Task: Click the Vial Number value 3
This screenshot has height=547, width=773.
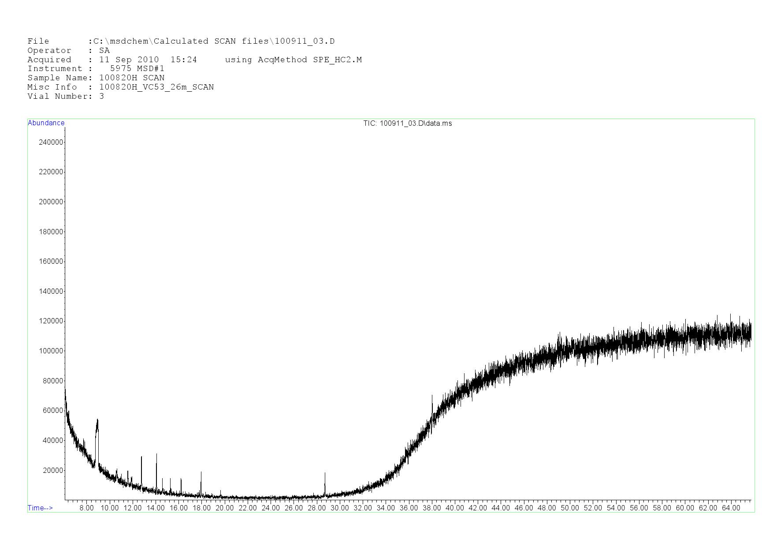Action: coord(102,97)
